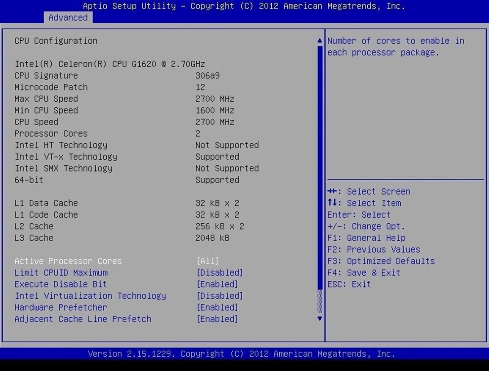
Task: Click the scrollbar up arrow
Action: click(320, 41)
